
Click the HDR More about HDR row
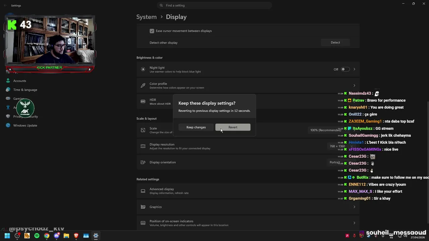248,101
